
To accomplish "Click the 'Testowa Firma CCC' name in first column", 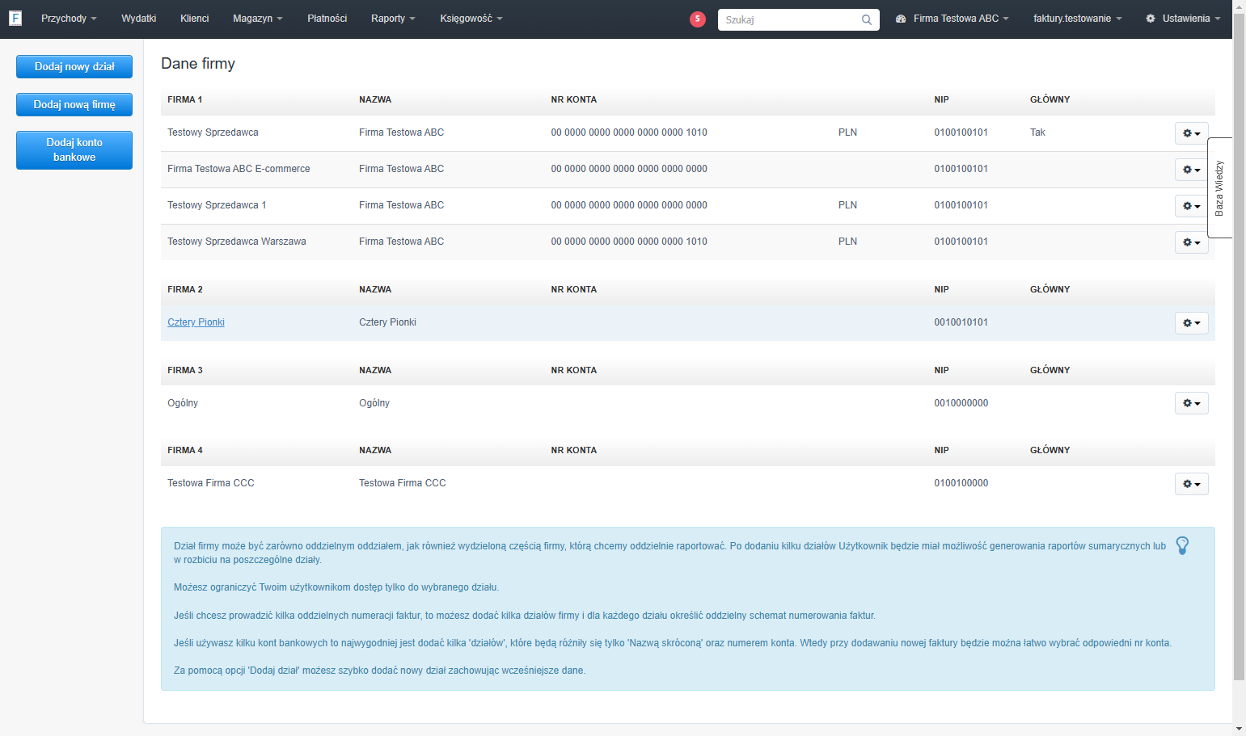I will [211, 483].
